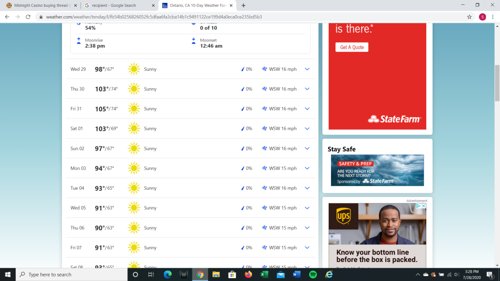Close the UPS advertisement
Screen dimensions: 500x281
[423, 206]
